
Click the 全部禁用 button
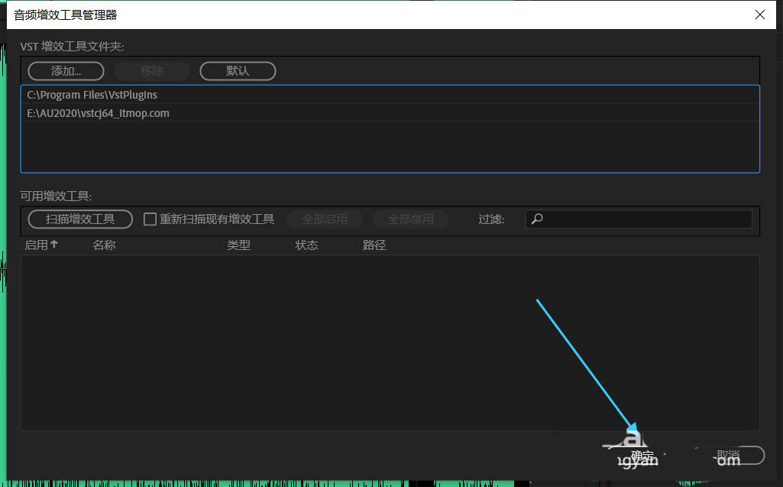pyautogui.click(x=410, y=219)
